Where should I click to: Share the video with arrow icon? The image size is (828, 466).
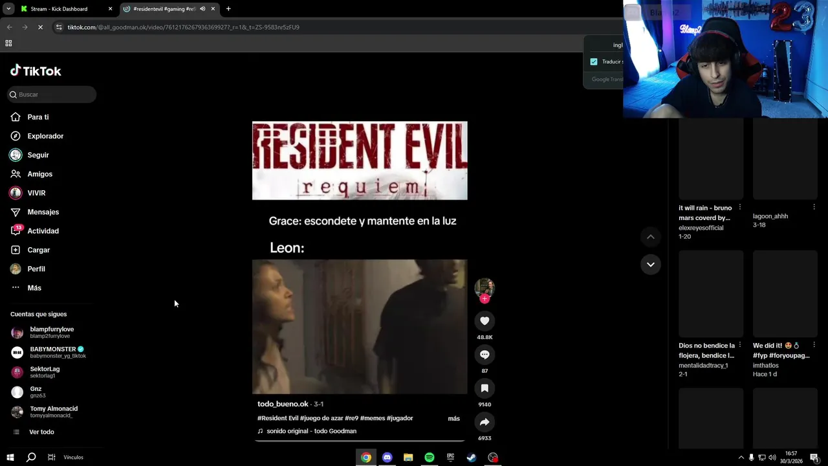click(485, 422)
